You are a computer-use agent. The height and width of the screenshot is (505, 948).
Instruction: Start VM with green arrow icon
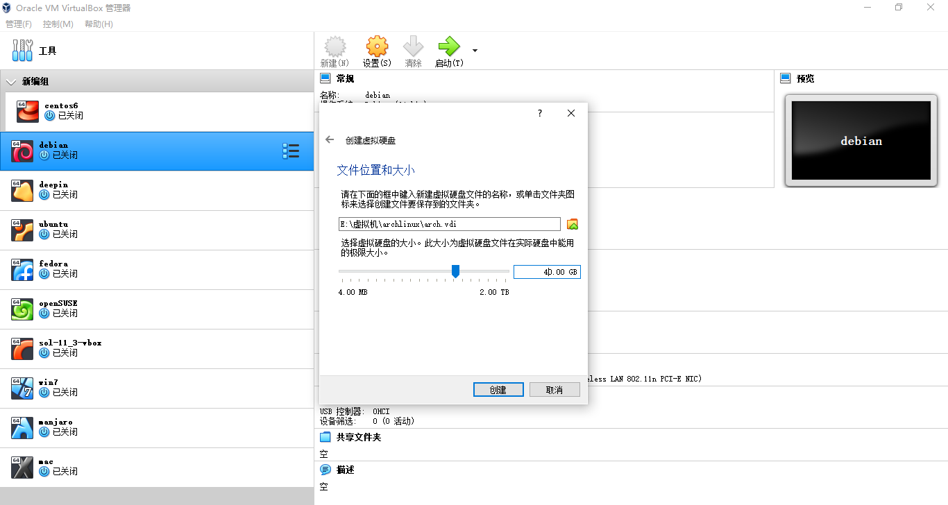(x=449, y=46)
